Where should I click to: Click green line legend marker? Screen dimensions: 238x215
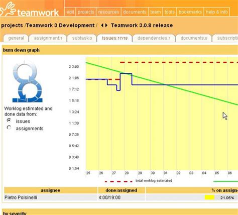point(225,181)
